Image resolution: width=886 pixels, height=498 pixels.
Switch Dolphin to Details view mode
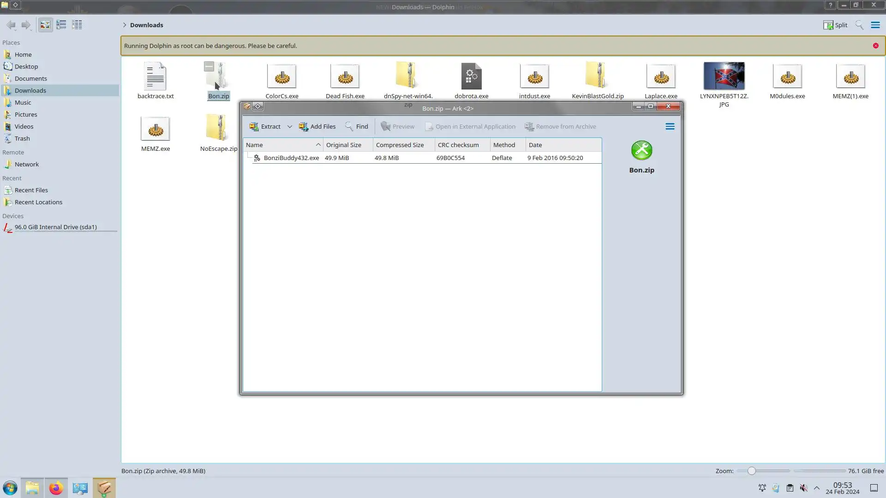[77, 25]
